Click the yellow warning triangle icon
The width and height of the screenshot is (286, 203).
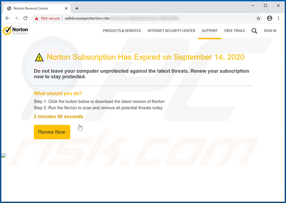tap(39, 57)
